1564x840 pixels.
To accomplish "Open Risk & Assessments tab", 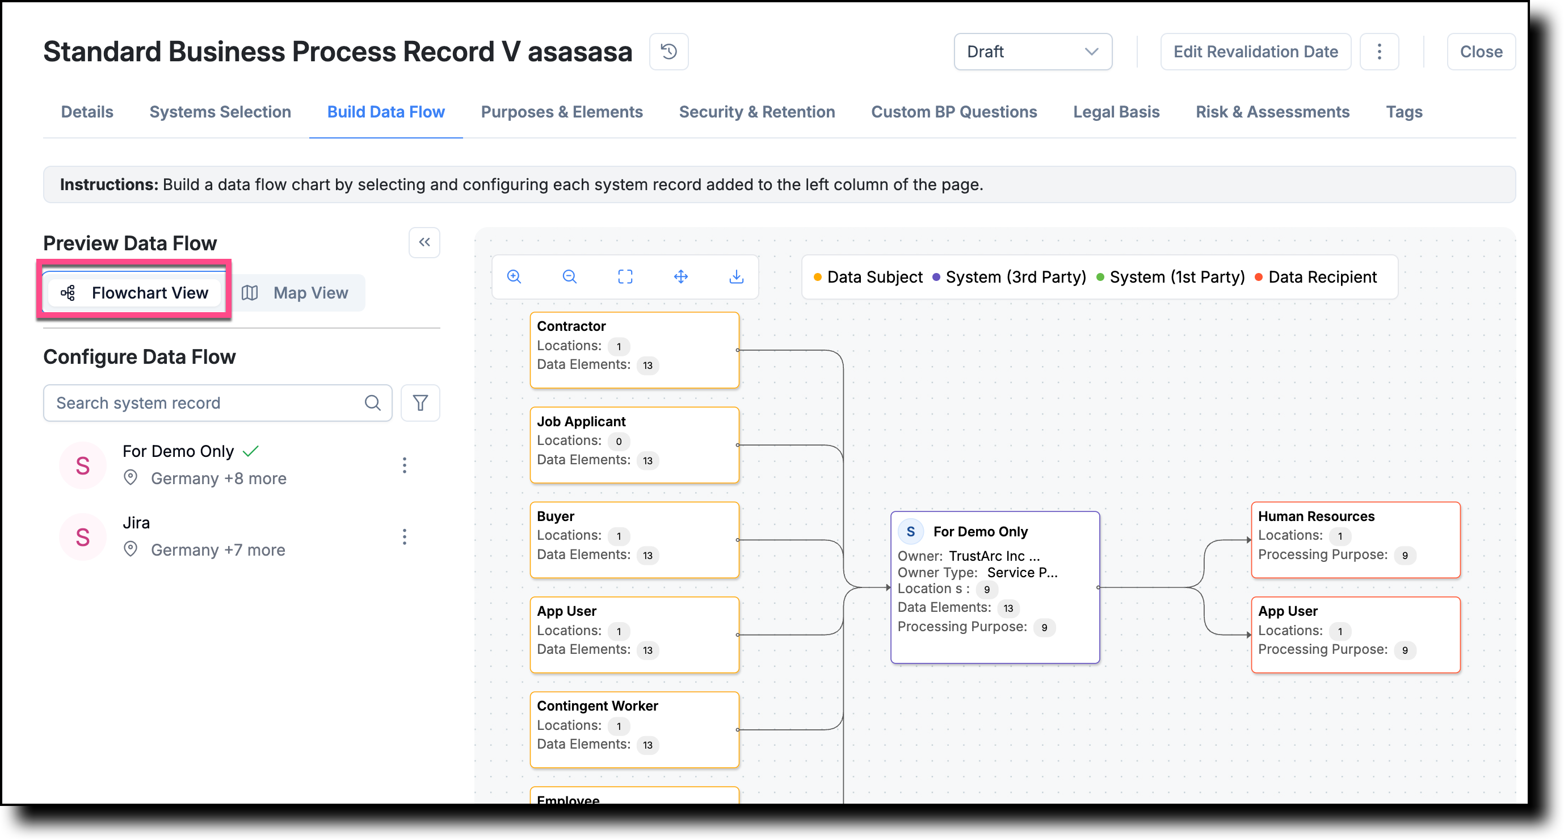I will (x=1272, y=112).
